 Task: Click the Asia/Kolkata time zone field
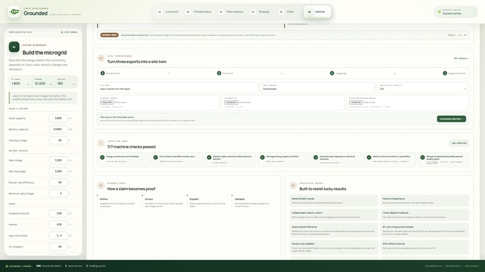(x=317, y=88)
